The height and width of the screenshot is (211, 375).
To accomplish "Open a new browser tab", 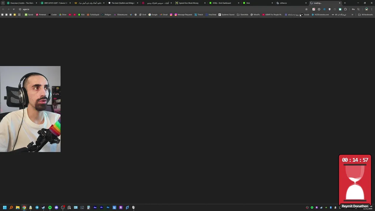I will [x=345, y=3].
